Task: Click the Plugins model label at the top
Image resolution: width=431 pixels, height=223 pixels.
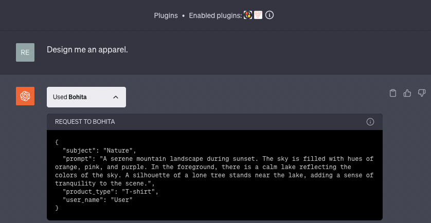Action: pos(166,15)
